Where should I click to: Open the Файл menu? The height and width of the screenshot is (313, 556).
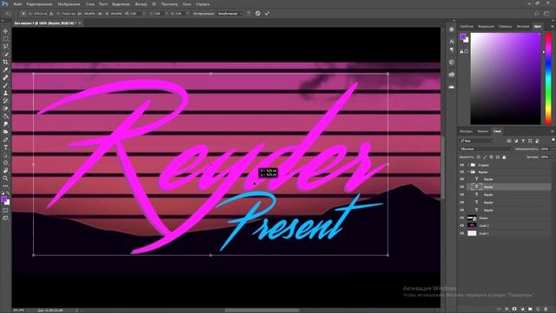click(17, 4)
